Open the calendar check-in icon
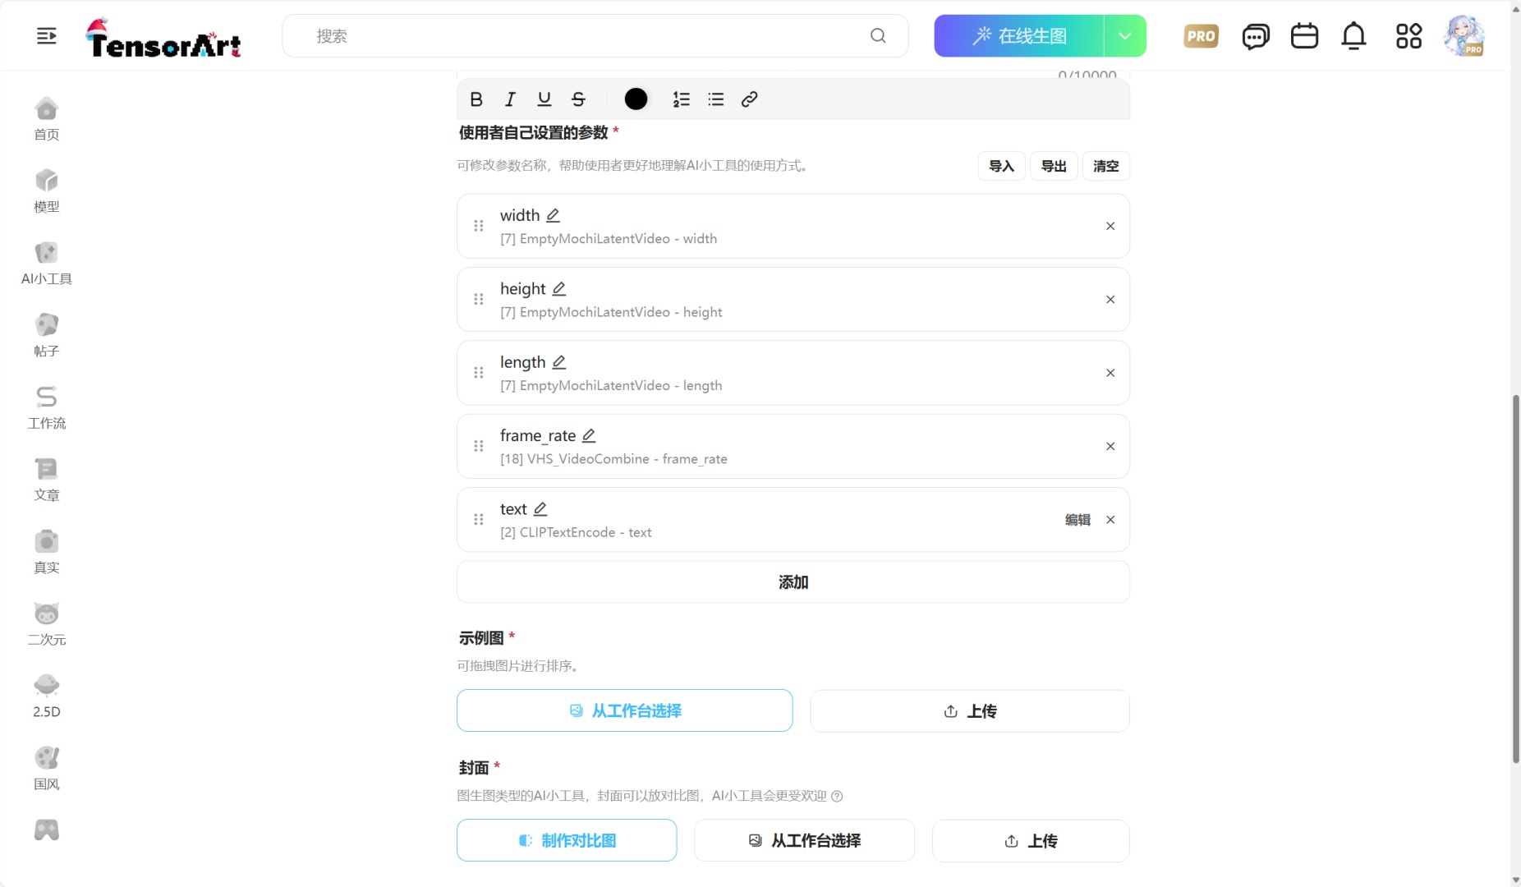The image size is (1521, 887). (x=1304, y=36)
